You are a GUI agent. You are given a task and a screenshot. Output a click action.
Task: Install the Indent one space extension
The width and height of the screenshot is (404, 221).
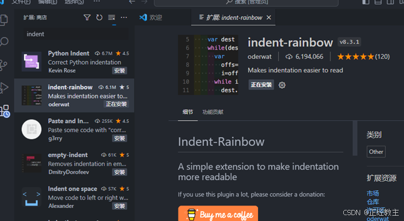pyautogui.click(x=120, y=206)
